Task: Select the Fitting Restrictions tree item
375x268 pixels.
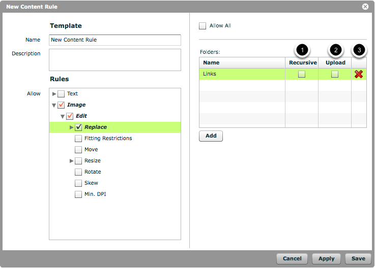Action: (x=108, y=139)
